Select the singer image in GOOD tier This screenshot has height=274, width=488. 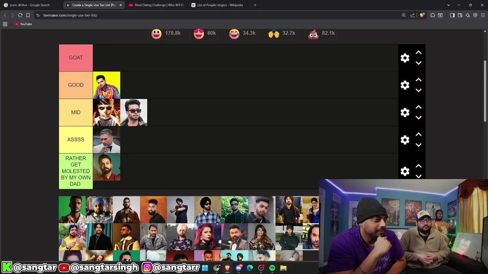coord(106,85)
